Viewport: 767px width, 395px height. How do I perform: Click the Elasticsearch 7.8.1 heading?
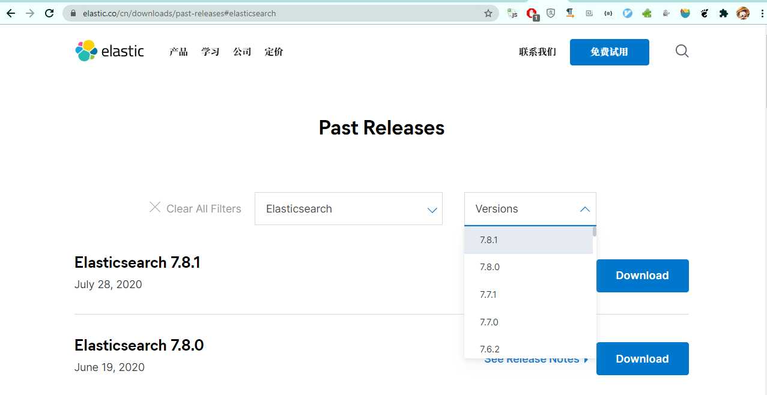tap(137, 262)
